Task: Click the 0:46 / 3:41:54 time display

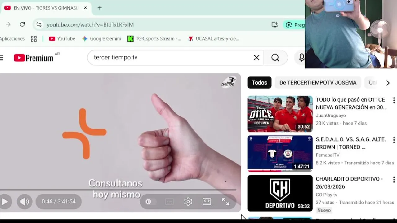Action: click(x=59, y=202)
